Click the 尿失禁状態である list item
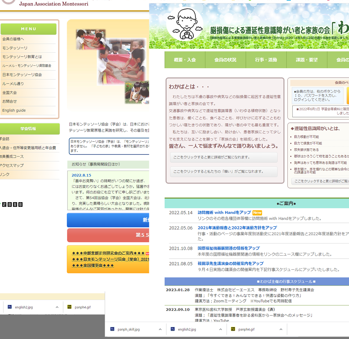Screen dimensions: 349x339 pyautogui.click(x=306, y=150)
